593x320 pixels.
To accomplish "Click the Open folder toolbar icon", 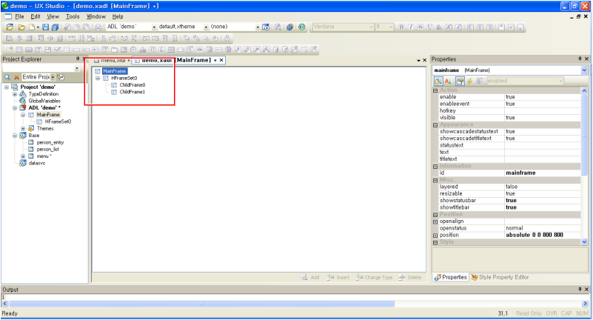I will click(23, 27).
